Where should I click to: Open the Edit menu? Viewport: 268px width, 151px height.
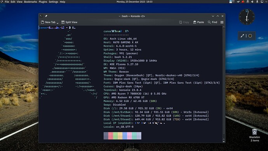pos(13,2)
